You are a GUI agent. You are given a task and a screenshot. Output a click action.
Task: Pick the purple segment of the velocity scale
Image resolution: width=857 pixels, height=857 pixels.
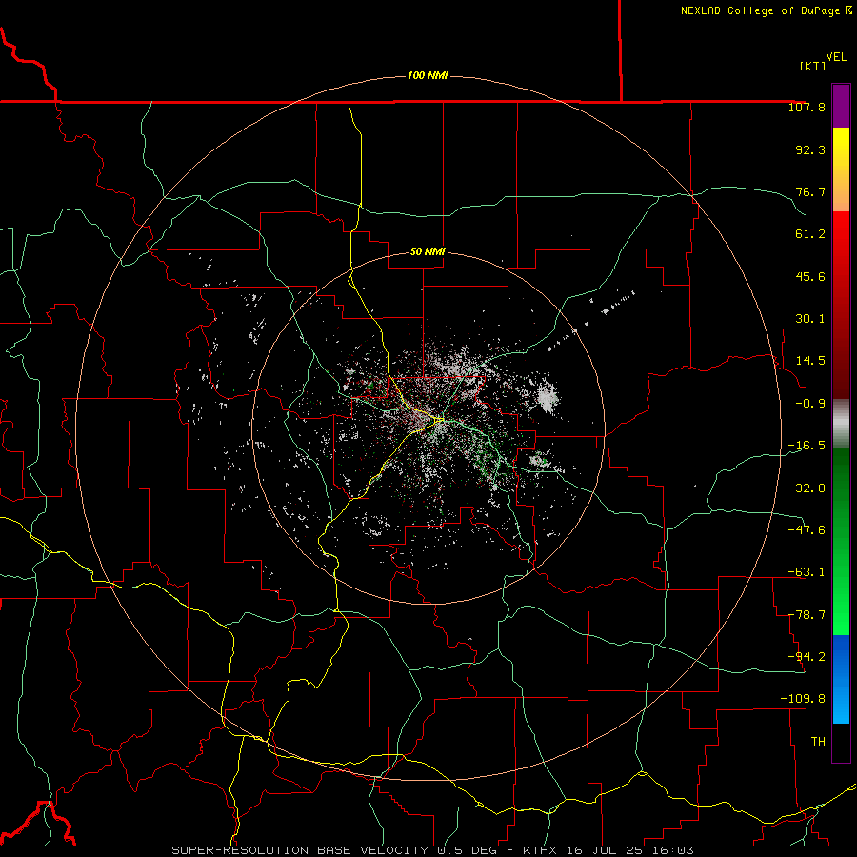[841, 106]
